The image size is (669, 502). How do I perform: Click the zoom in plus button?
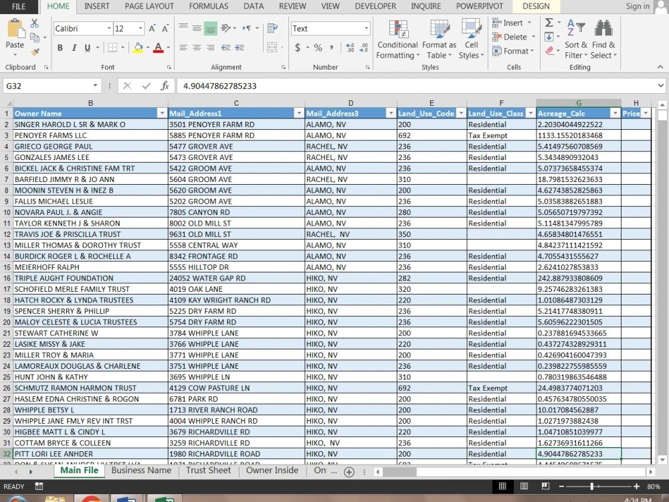[636, 486]
